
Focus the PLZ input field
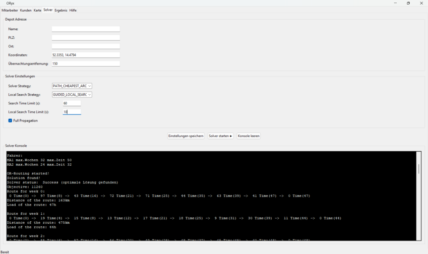86,38
